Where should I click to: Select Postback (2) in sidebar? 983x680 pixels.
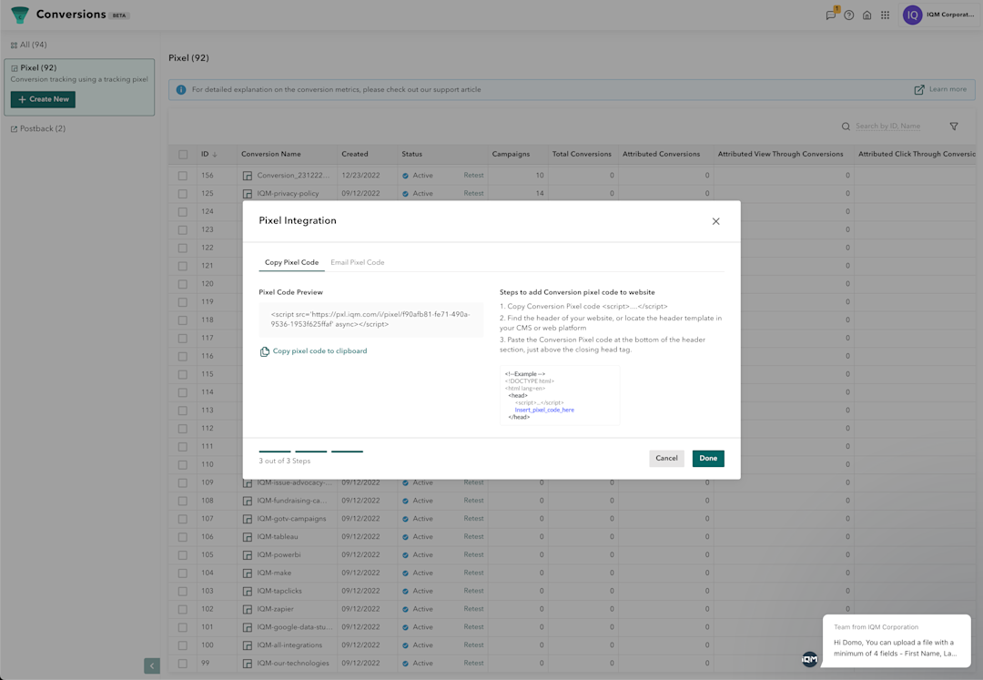38,128
